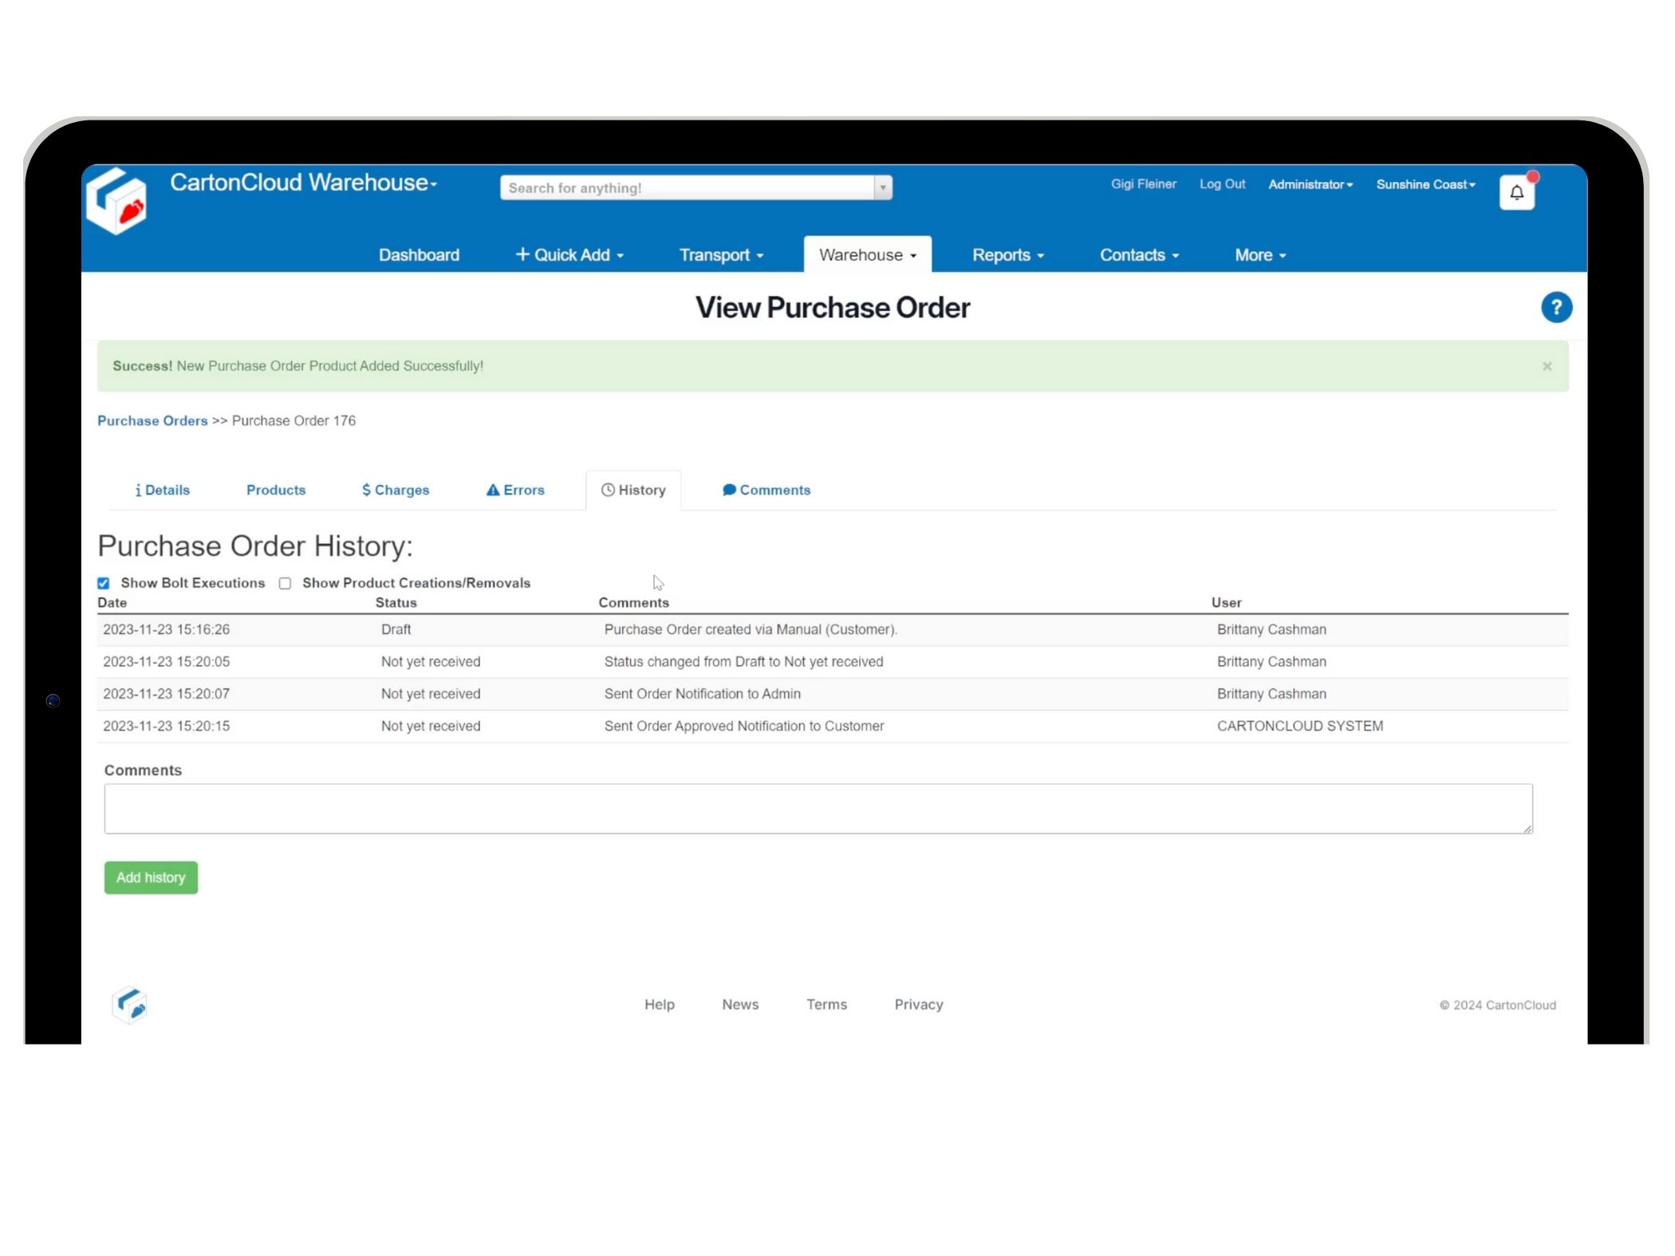Screen dimensions: 1675x1256
Task: Open the notifications bell icon
Action: click(1516, 192)
